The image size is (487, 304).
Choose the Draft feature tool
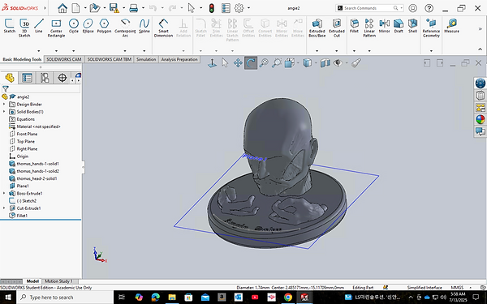pyautogui.click(x=399, y=26)
